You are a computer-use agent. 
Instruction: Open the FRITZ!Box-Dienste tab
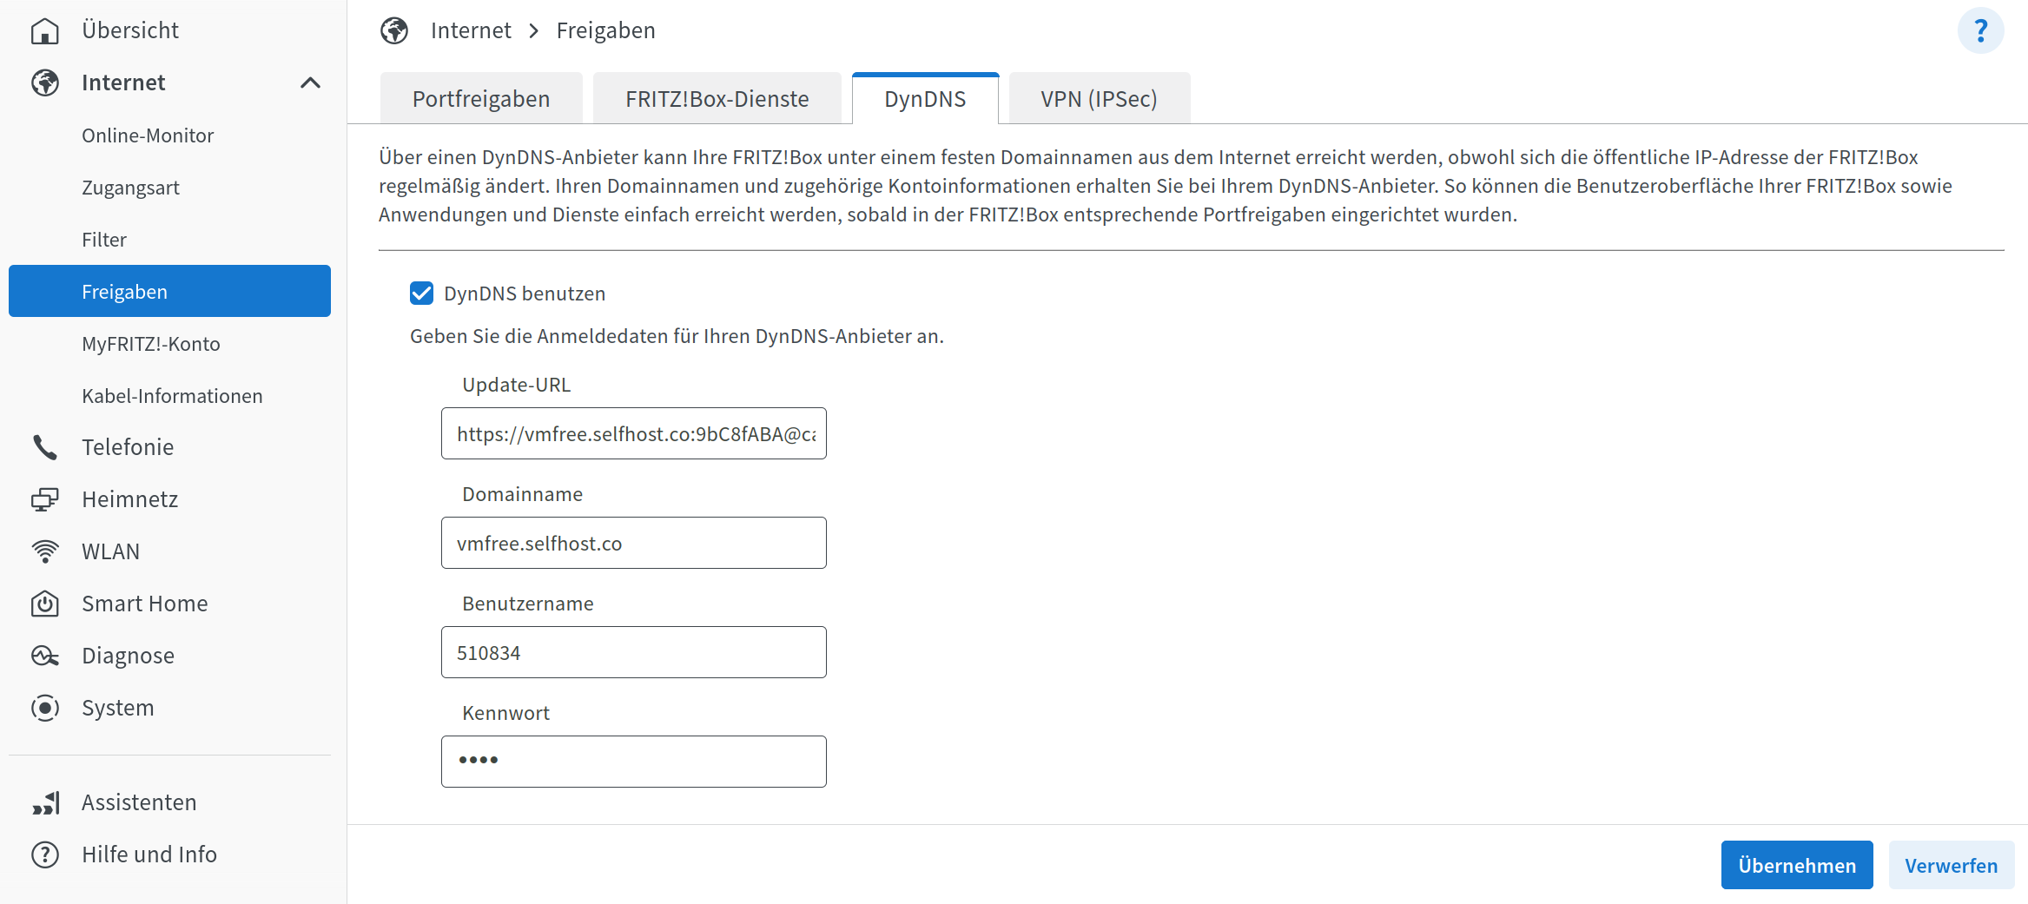[717, 99]
